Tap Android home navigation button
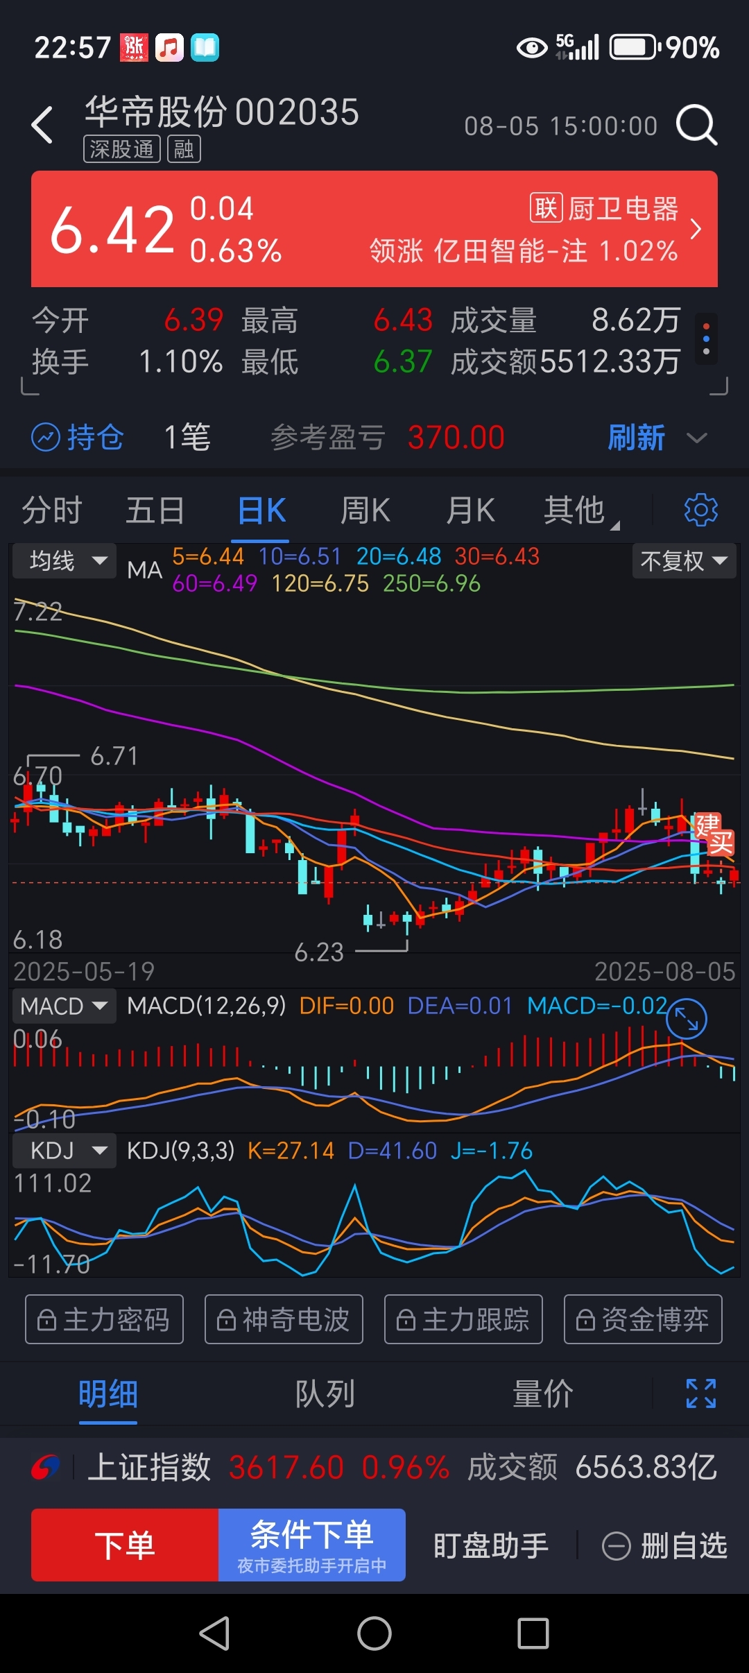 coord(374,1633)
